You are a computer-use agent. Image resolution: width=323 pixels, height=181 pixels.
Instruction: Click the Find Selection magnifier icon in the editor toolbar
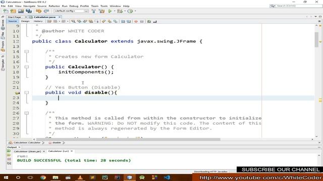tap(73, 21)
